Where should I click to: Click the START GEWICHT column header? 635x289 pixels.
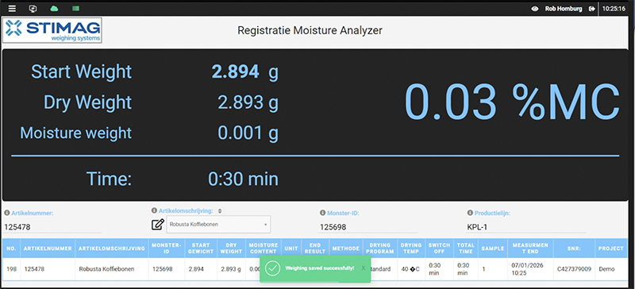click(202, 248)
